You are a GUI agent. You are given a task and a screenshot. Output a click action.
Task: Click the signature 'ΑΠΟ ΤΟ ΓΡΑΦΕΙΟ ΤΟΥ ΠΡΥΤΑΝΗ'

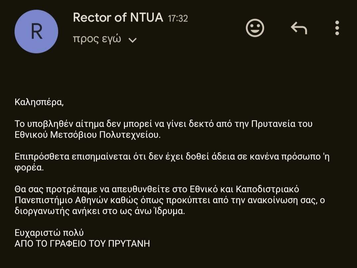click(82, 244)
